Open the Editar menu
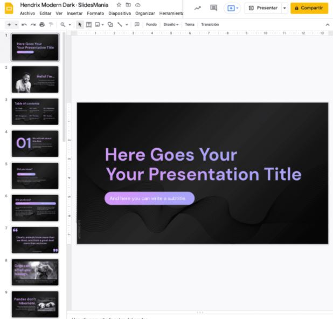The height and width of the screenshot is (319, 333). click(x=45, y=13)
